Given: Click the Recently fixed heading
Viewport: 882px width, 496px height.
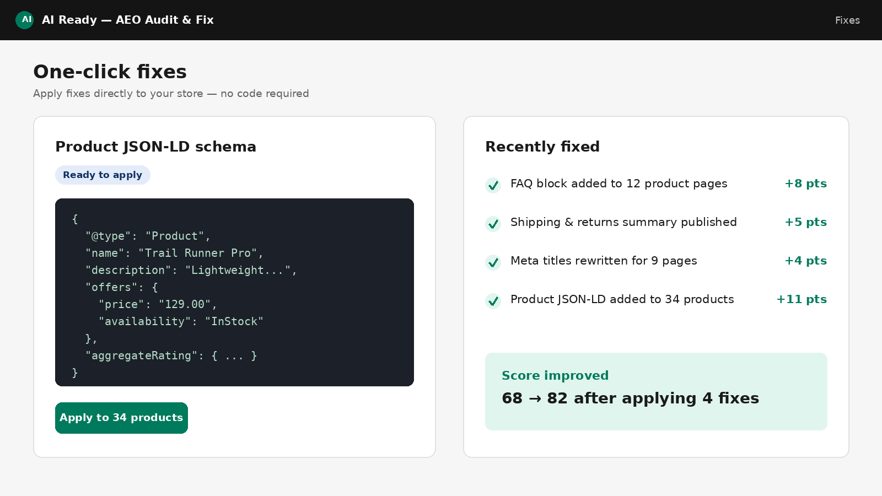Looking at the screenshot, I should pos(542,147).
